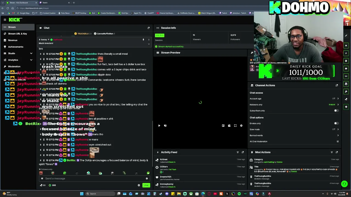
Task: Show hidden system tray icons
Action: click(x=323, y=194)
